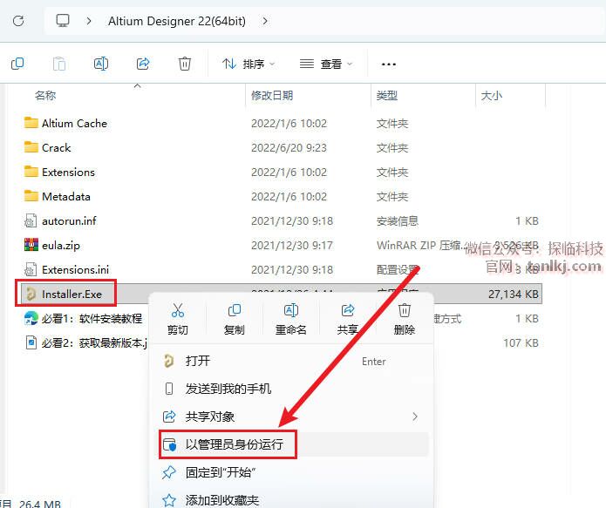Select the Extensions folder
606x508 pixels.
point(68,172)
